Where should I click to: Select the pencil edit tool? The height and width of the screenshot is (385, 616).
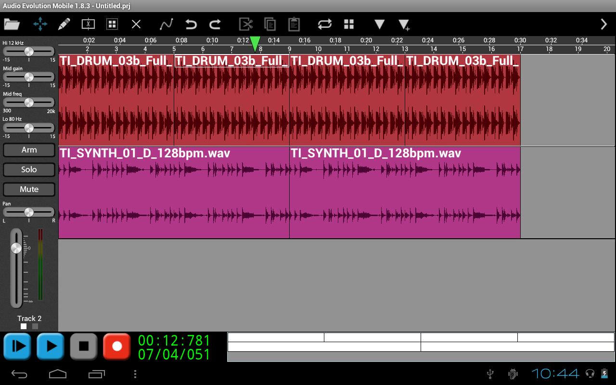(64, 24)
